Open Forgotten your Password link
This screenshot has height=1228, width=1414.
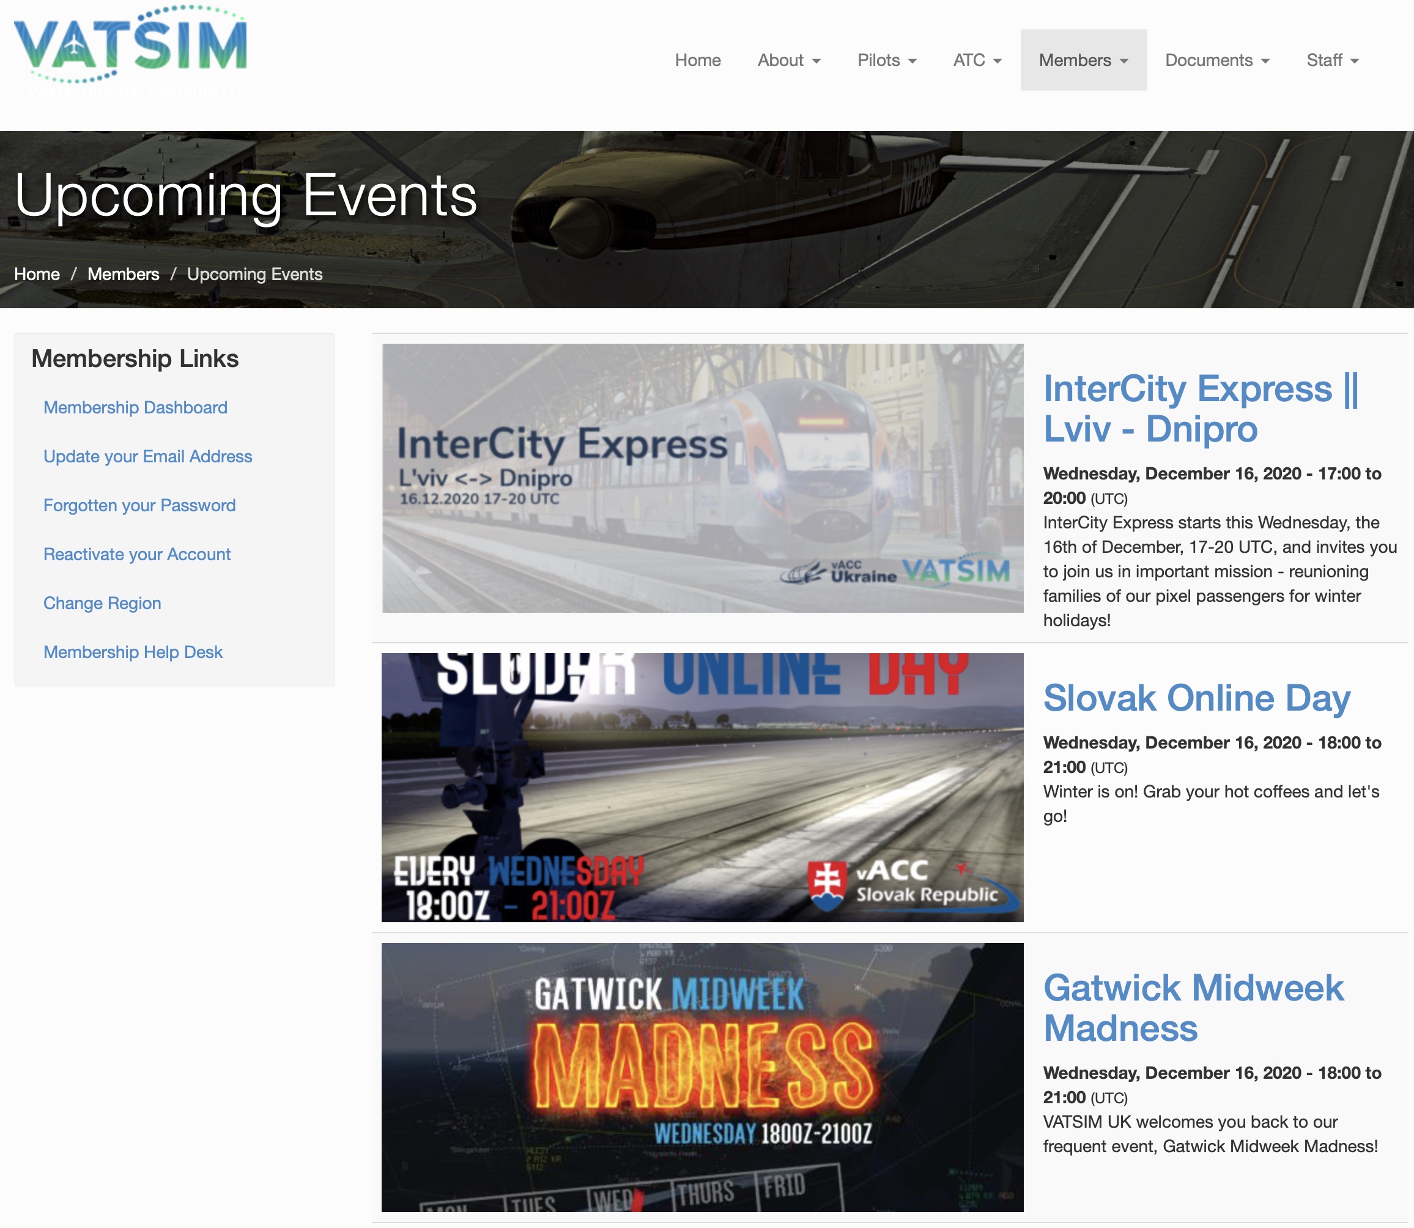tap(139, 505)
